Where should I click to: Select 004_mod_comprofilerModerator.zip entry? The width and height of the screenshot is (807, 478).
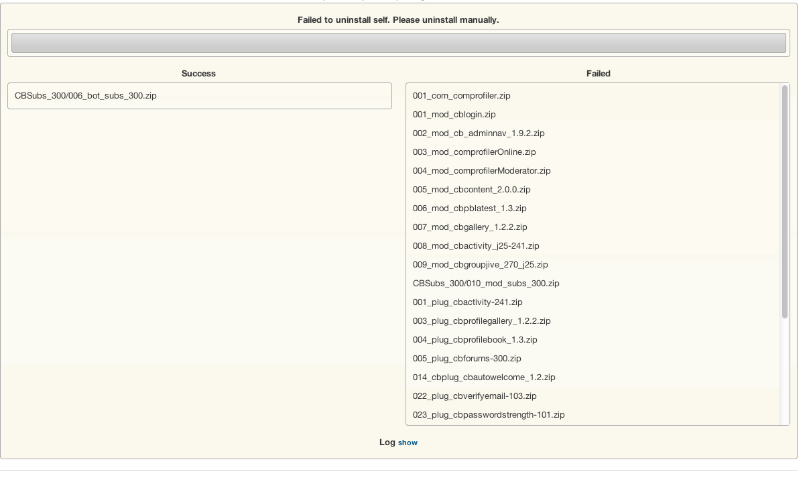point(481,171)
